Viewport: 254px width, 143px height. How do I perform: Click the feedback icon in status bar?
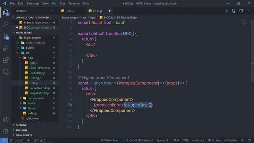242,140
